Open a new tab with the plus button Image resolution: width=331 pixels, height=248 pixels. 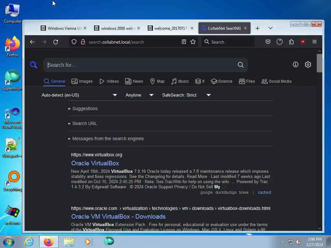point(257,28)
